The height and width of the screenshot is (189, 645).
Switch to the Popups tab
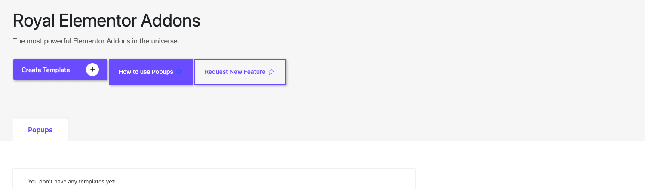coord(40,130)
